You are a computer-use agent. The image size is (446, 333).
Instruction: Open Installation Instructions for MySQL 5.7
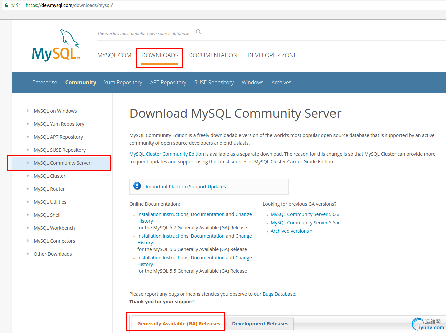click(163, 214)
